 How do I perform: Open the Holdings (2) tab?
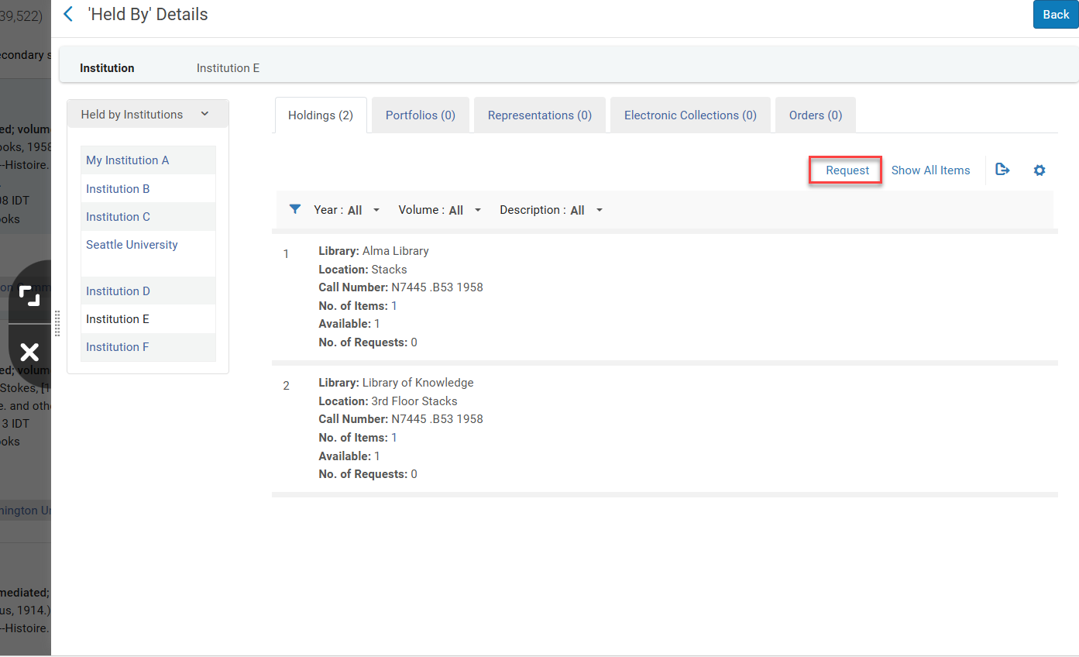pyautogui.click(x=321, y=115)
